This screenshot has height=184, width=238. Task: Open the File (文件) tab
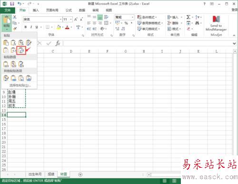(8, 10)
